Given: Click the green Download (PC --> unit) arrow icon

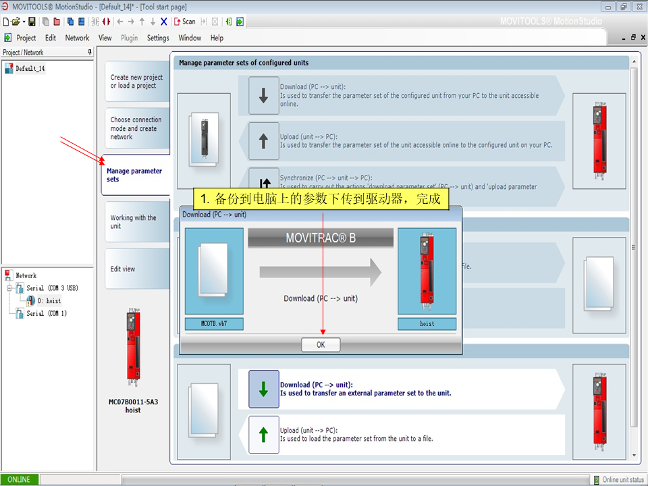Looking at the screenshot, I should point(263,389).
